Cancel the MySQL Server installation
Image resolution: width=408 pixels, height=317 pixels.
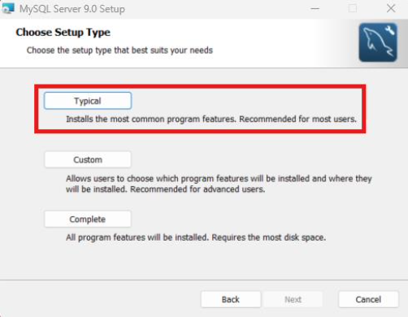[368, 299]
